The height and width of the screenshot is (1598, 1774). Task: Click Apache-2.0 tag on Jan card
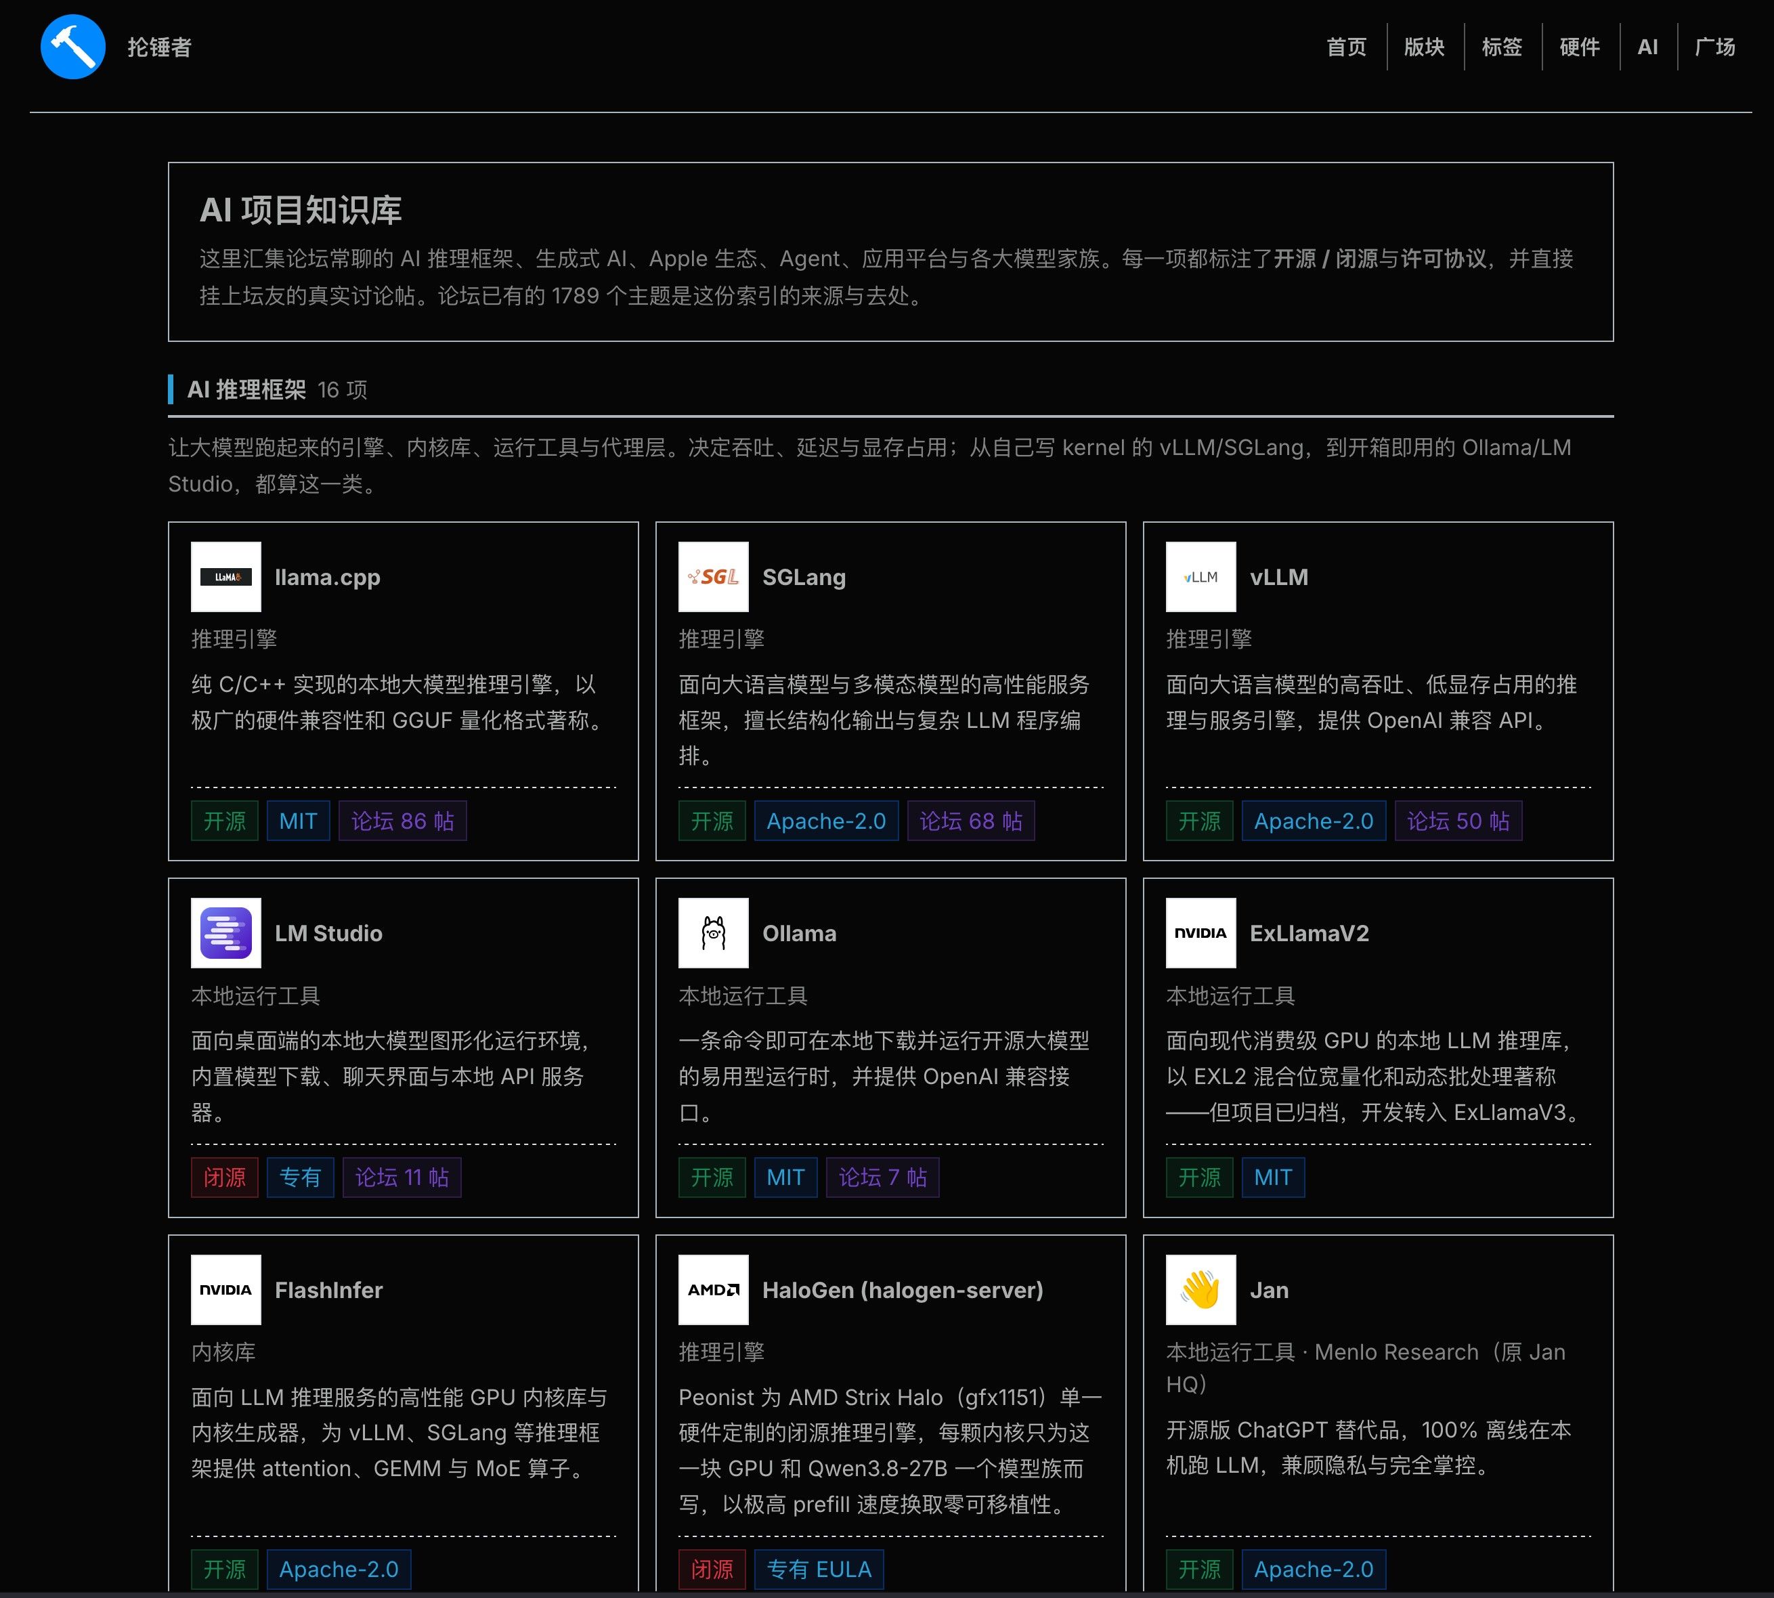coord(1313,1569)
